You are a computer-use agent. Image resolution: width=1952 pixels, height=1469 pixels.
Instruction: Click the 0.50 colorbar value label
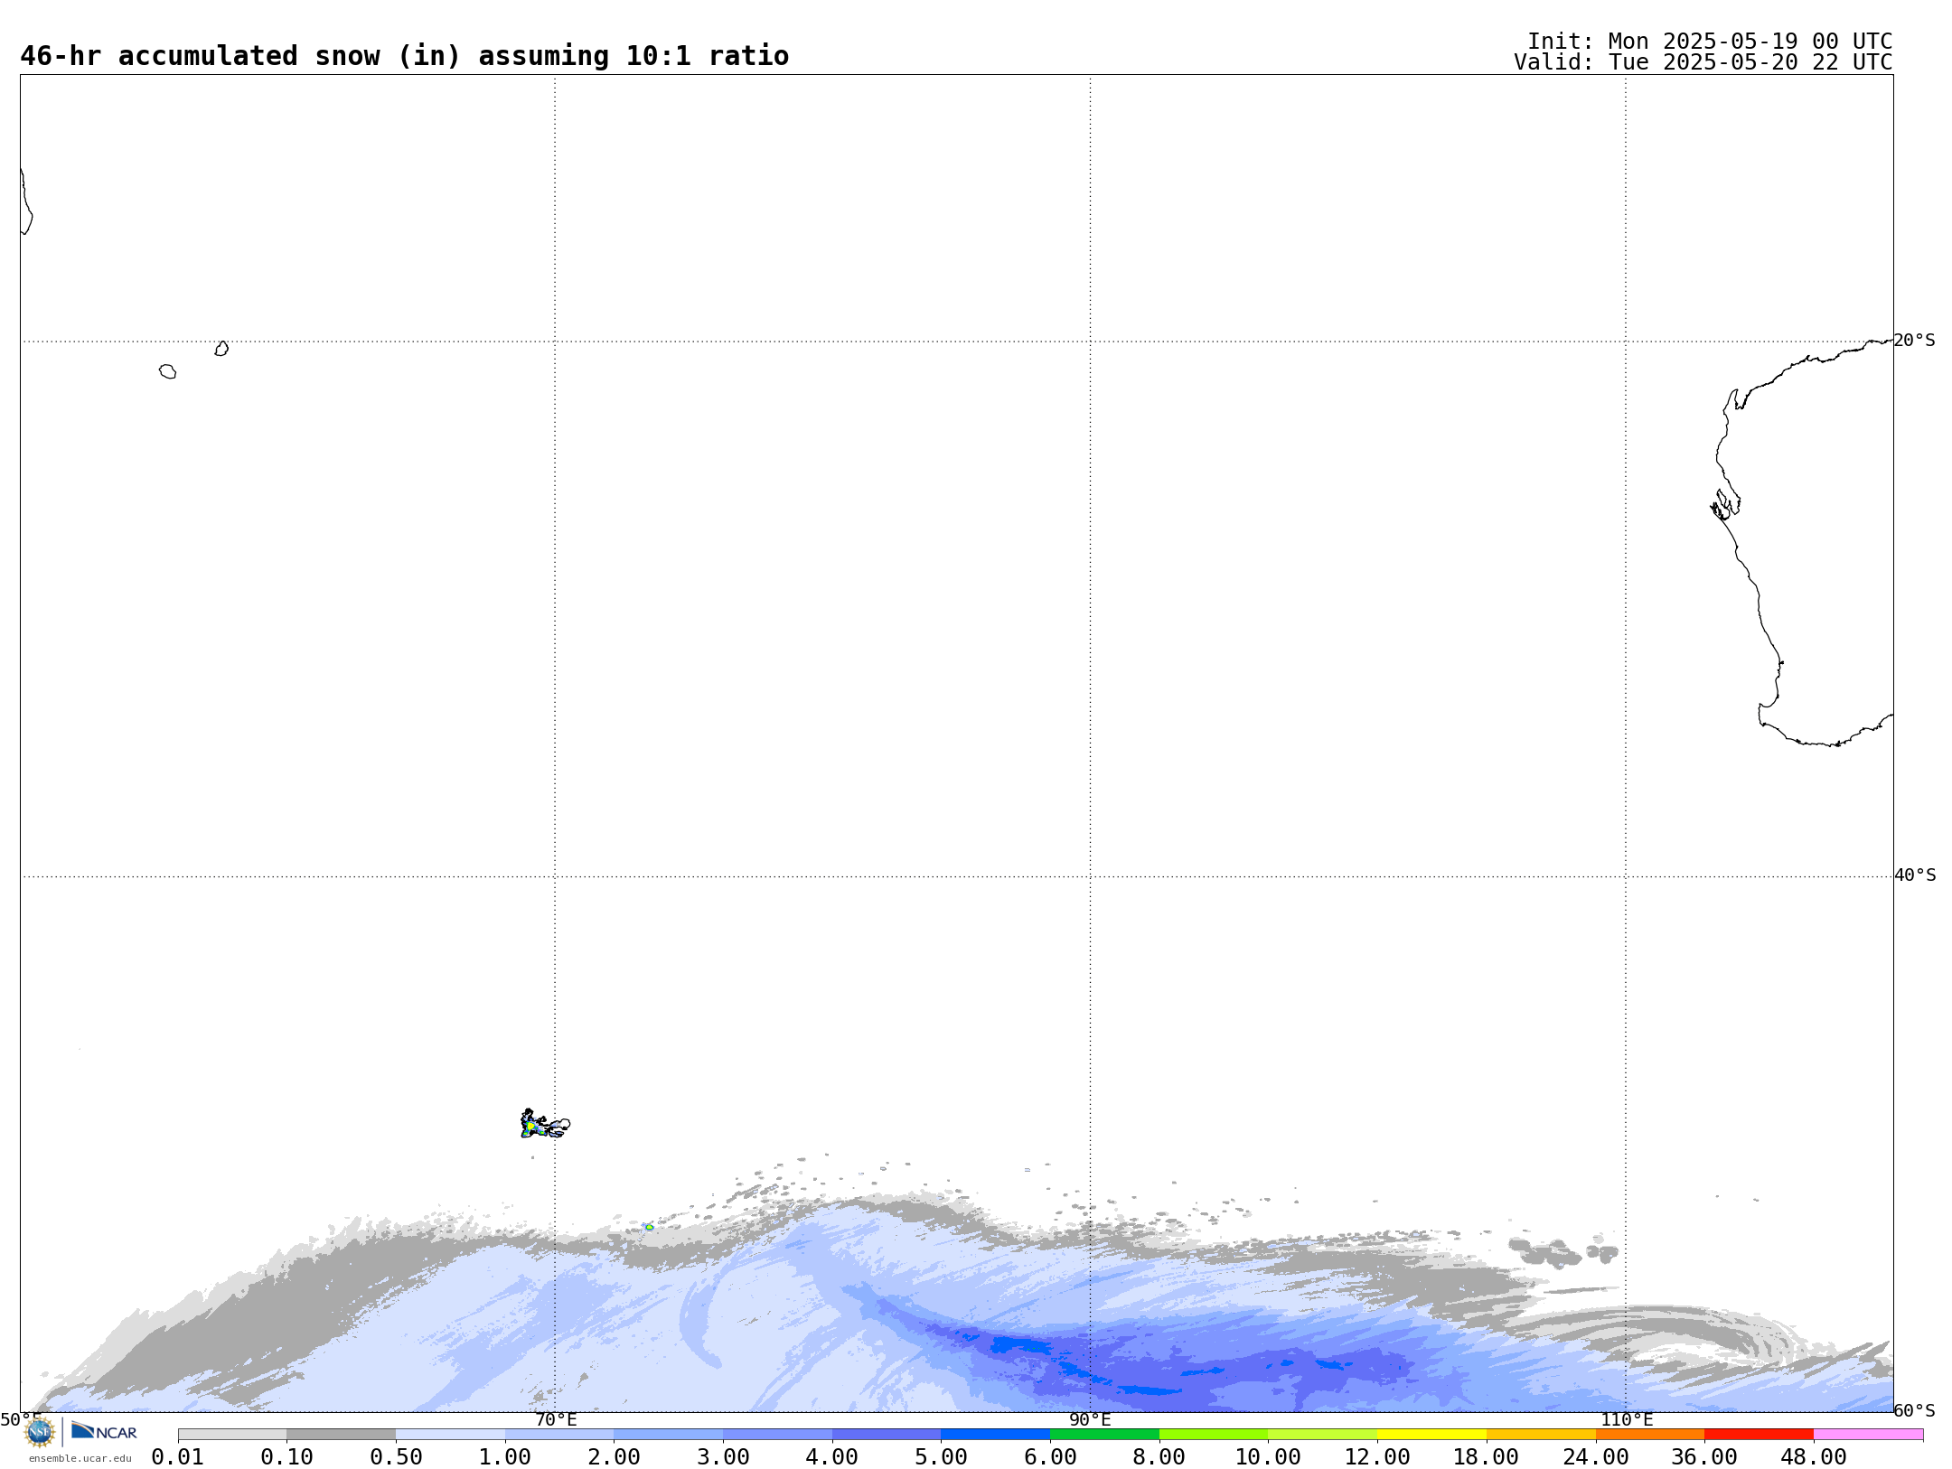[x=396, y=1457]
